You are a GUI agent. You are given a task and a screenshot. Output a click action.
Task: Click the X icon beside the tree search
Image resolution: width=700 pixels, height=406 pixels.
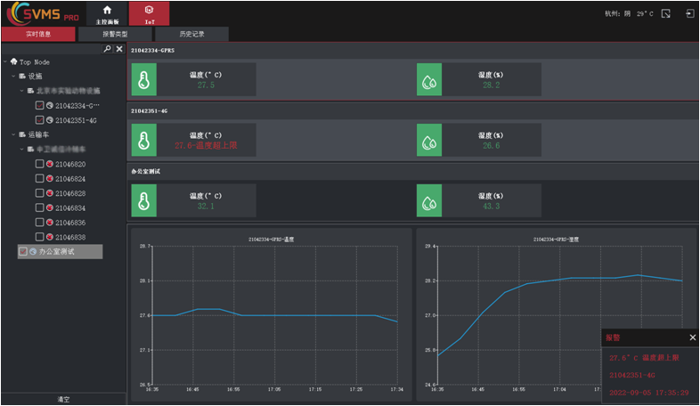point(119,49)
